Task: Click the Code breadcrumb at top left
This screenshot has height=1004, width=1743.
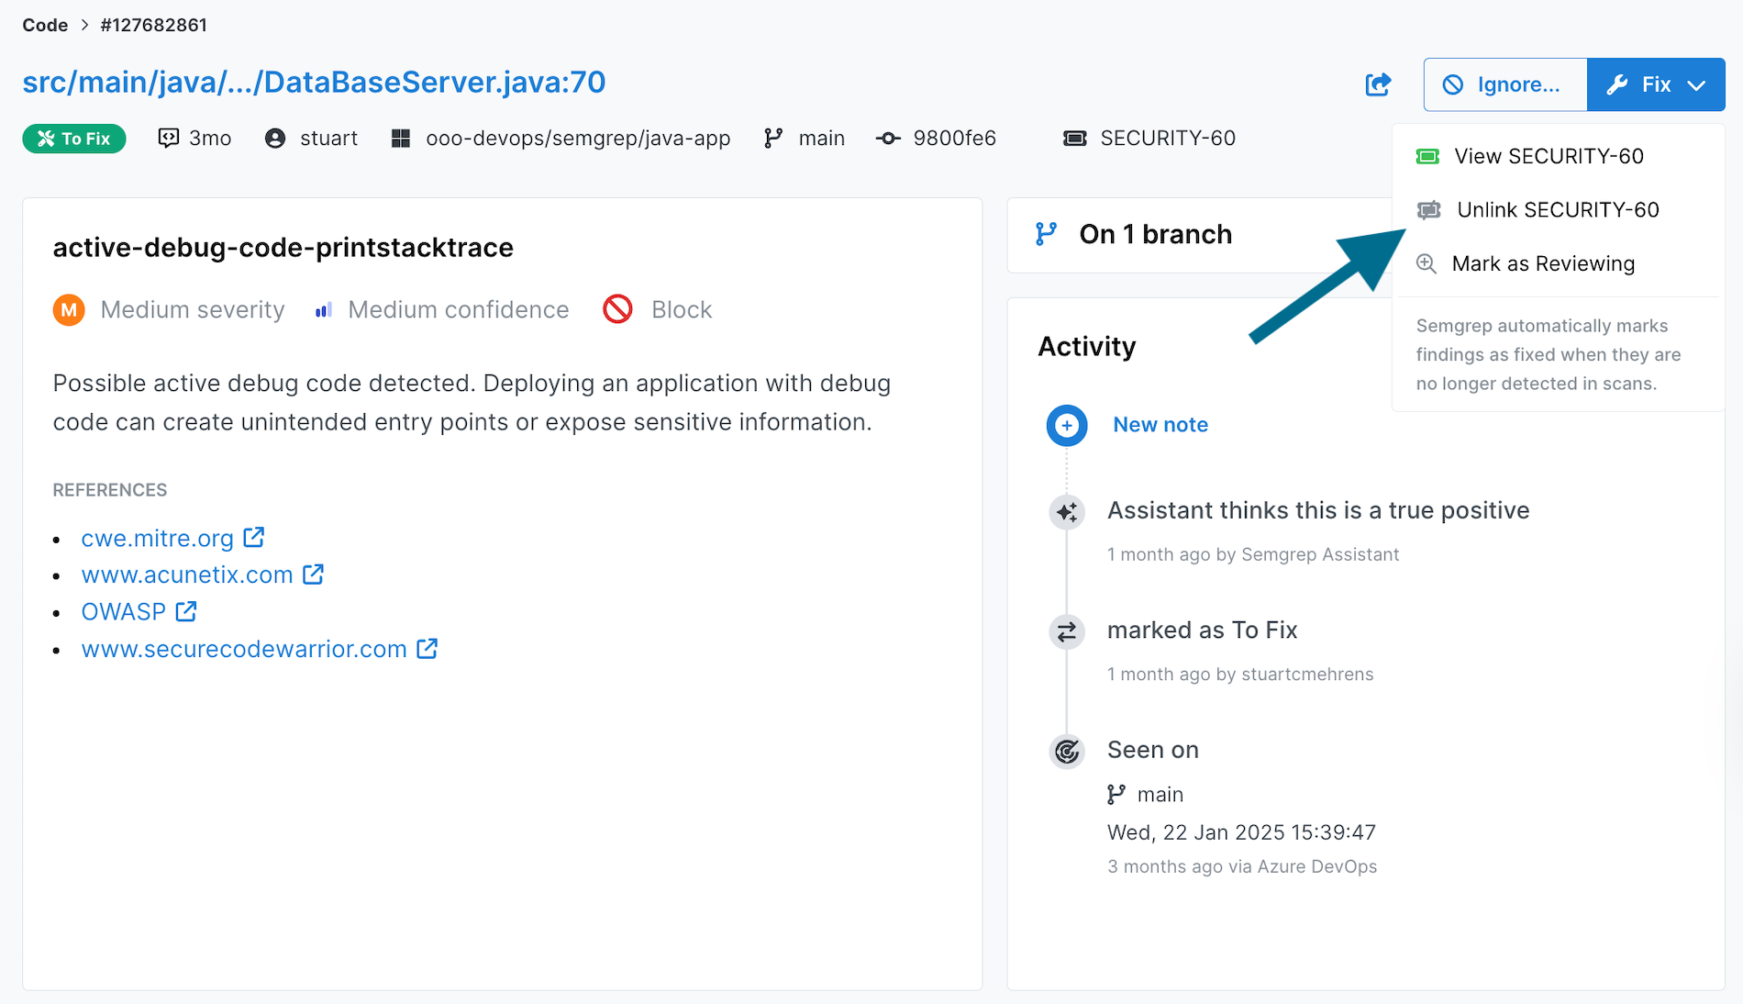Action: coord(45,25)
